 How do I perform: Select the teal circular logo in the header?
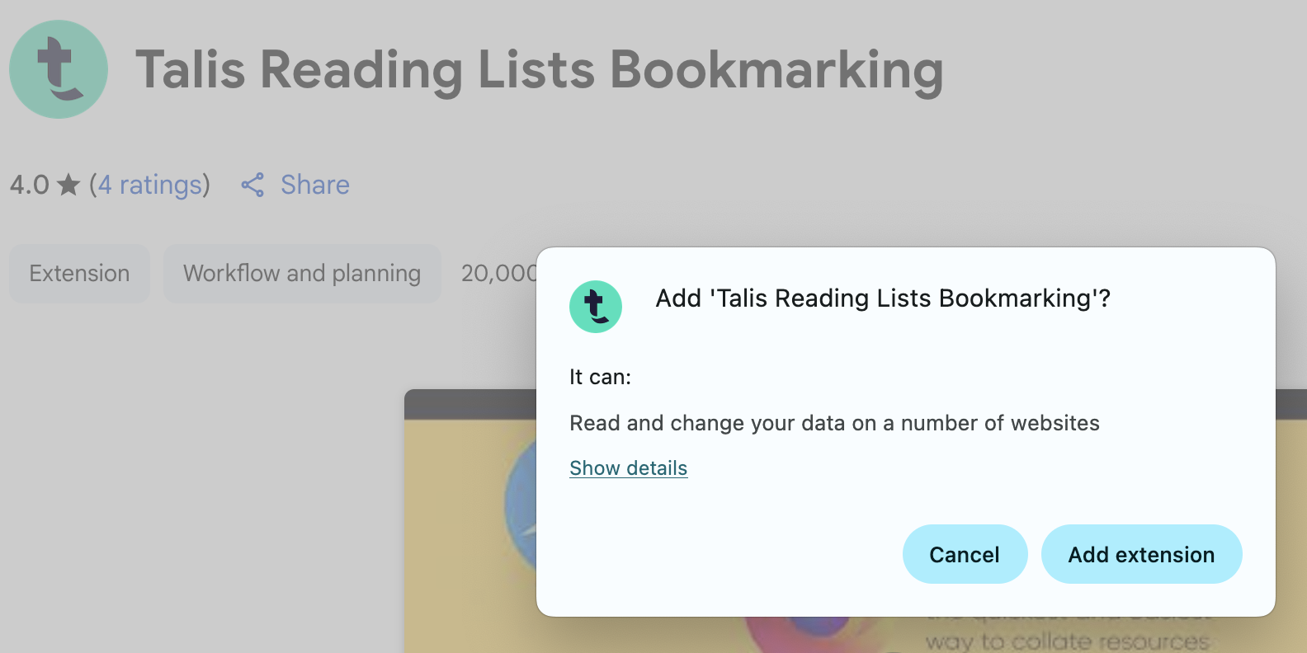(x=58, y=69)
